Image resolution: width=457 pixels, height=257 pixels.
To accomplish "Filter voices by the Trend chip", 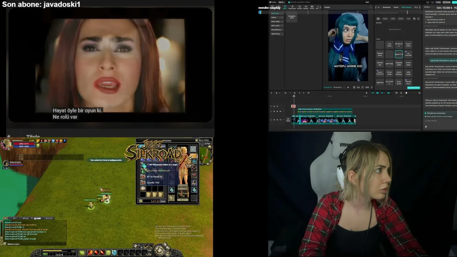I will click(385, 19).
